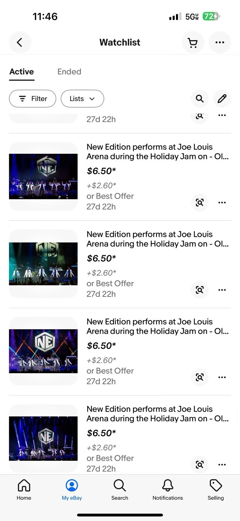This screenshot has height=521, width=240.
Task: Open second New Edition listing title
Action: pyautogui.click(x=158, y=239)
